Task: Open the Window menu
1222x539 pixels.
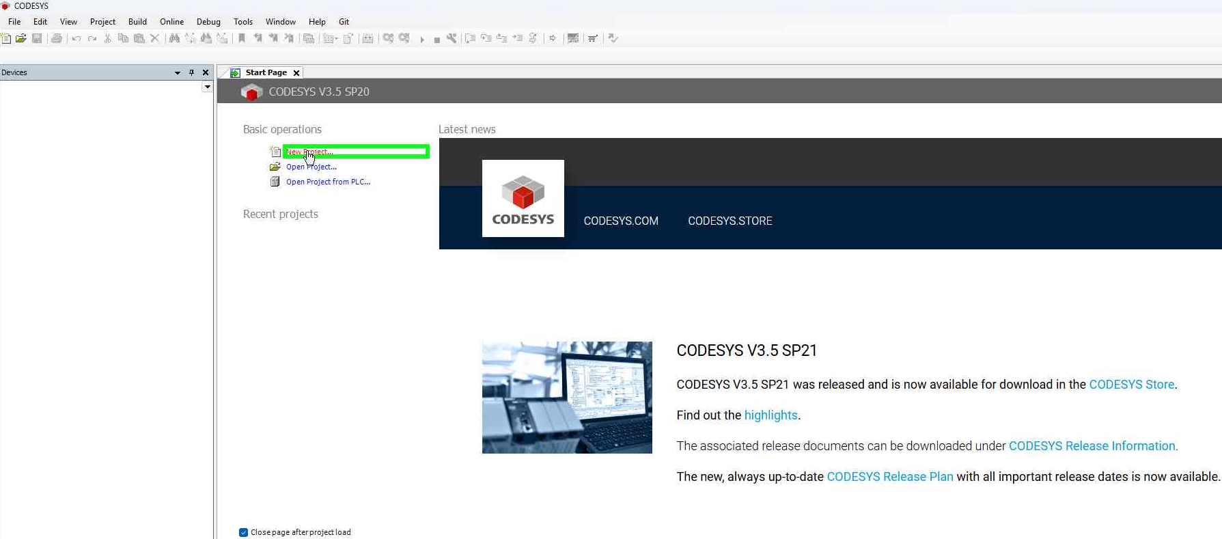Action: (281, 22)
